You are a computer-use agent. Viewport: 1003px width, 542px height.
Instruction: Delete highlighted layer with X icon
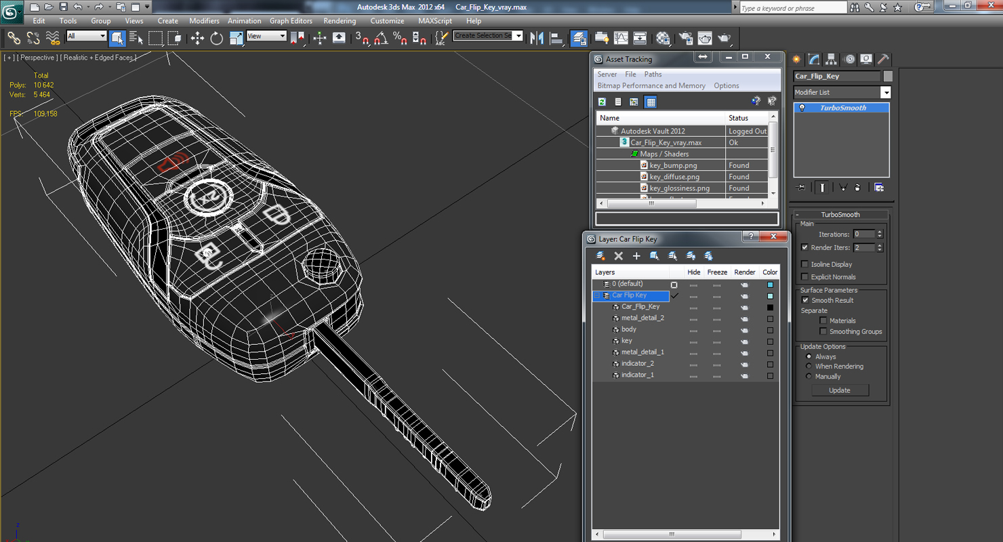click(618, 255)
